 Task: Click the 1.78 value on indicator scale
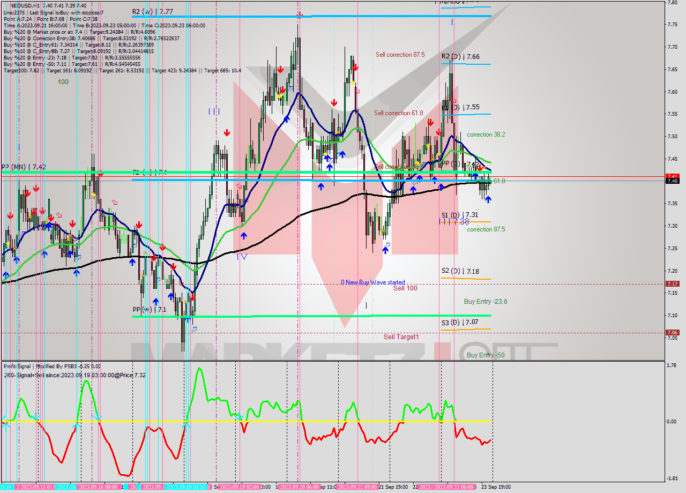tap(672, 366)
